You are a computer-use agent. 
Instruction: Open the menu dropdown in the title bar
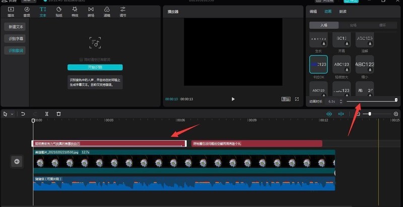(29, 1)
